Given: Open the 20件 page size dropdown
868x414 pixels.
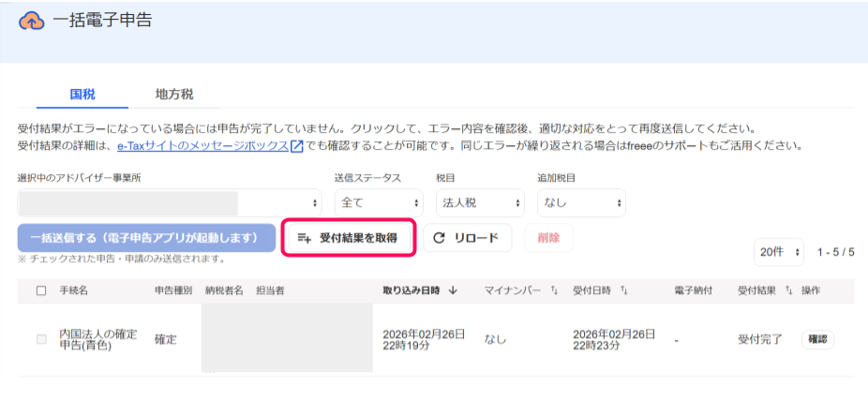Looking at the screenshot, I should pyautogui.click(x=778, y=252).
